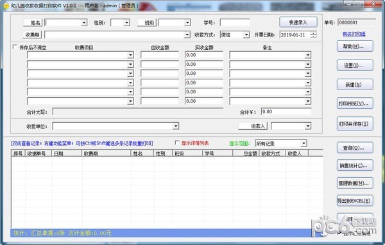
Task: Open the 收款方式 payment method dropdown
Action: point(246,35)
